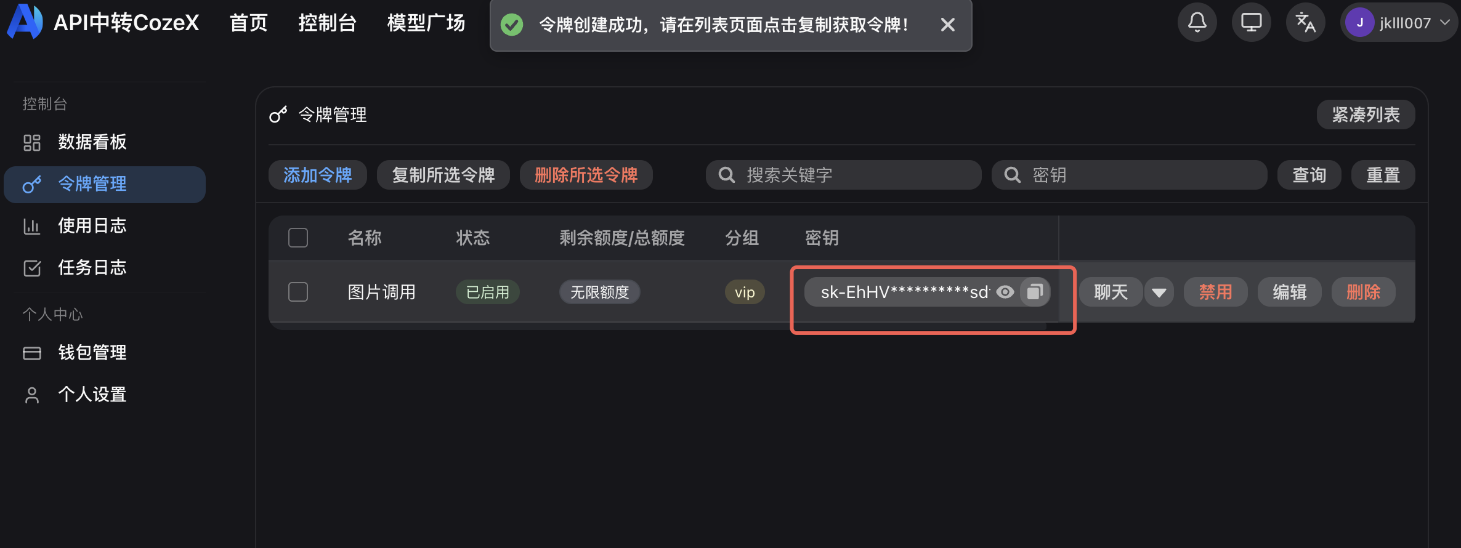
Task: Dismiss the 令牌创建成功 notification
Action: (948, 25)
